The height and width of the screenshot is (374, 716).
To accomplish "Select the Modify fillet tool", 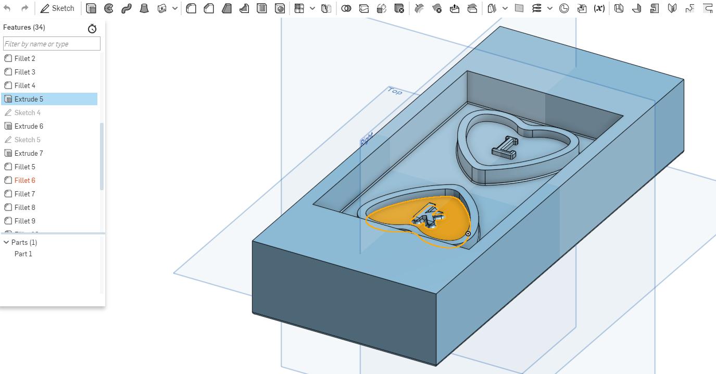I will point(420,8).
